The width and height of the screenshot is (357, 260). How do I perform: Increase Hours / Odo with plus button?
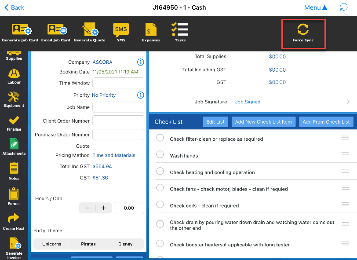(104, 208)
